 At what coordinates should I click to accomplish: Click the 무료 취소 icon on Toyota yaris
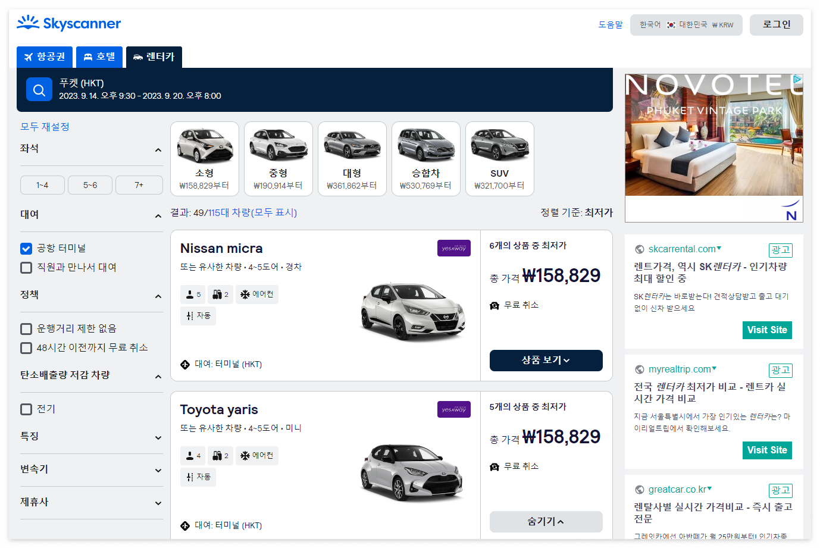pos(494,466)
